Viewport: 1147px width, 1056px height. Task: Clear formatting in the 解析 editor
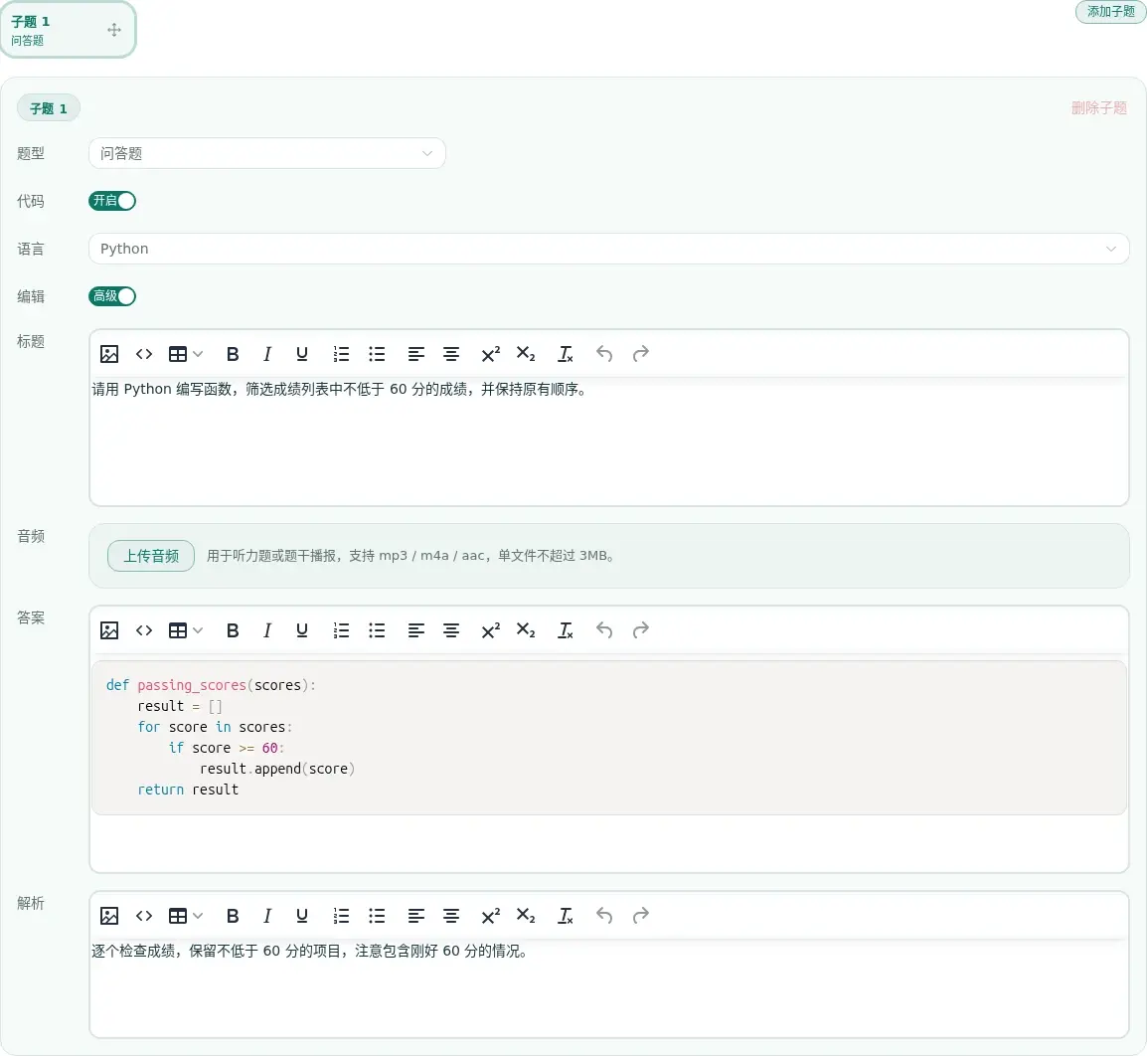(566, 916)
